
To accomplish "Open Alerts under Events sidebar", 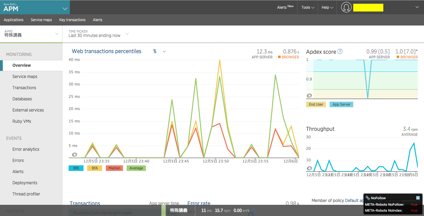I will tap(18, 172).
